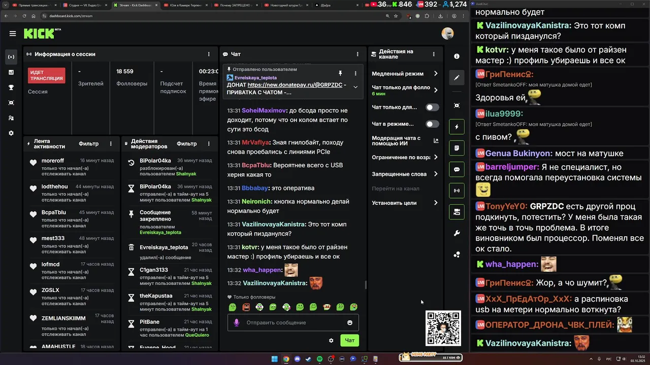Open the stream section in left sidebar

tap(11, 57)
